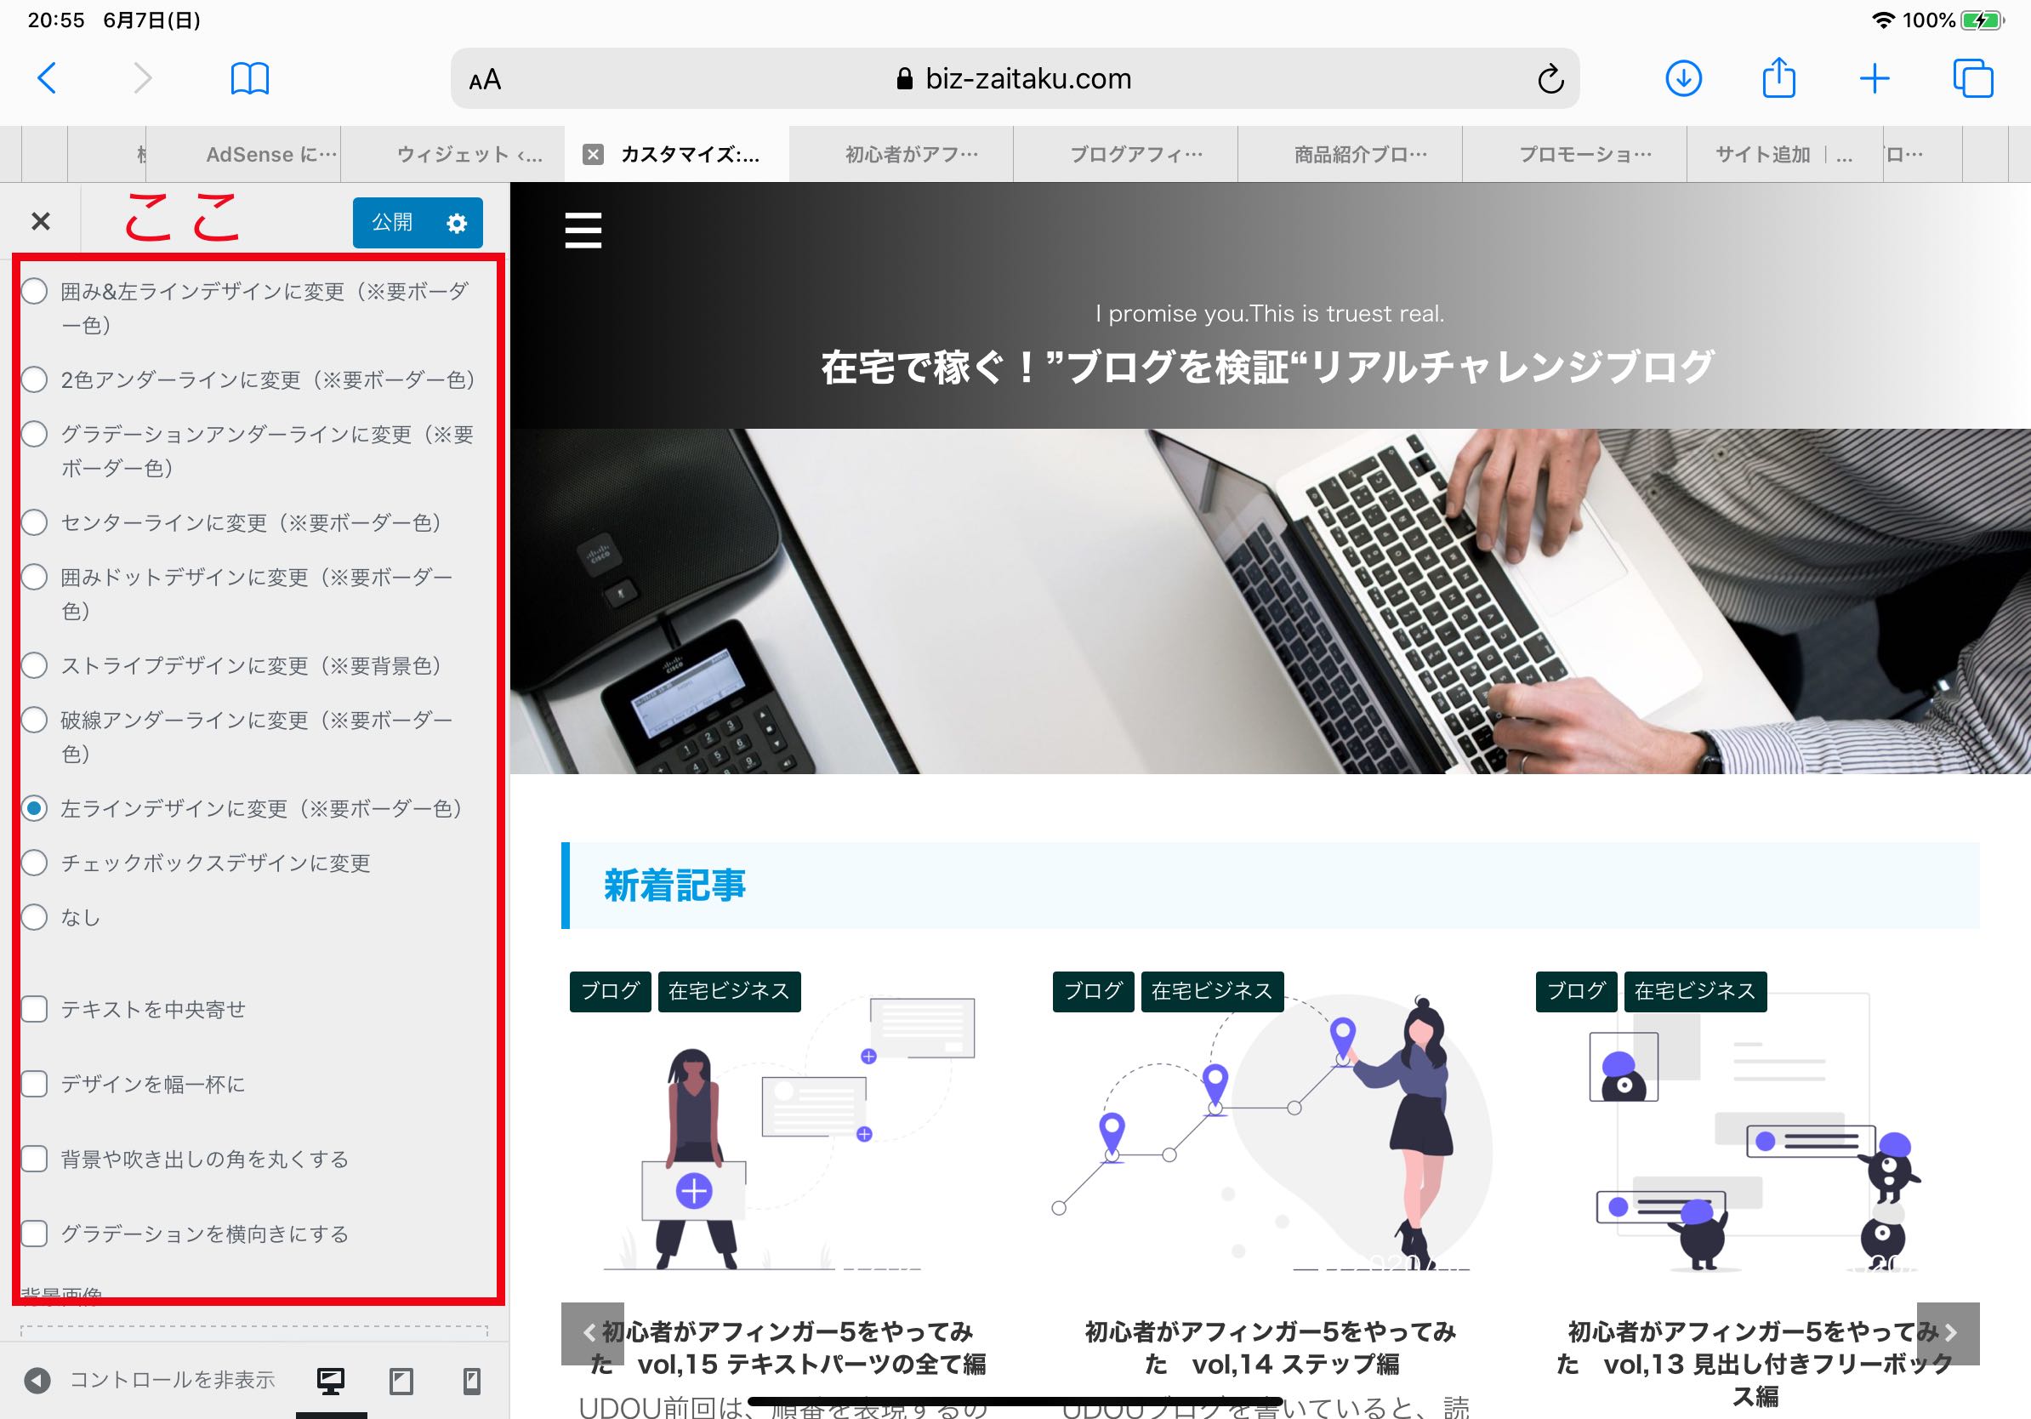Tap the biz-zaitaku.com address field
2031x1419 pixels.
tap(1015, 79)
